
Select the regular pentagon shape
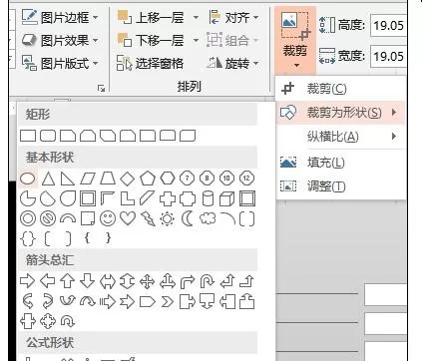tap(148, 179)
